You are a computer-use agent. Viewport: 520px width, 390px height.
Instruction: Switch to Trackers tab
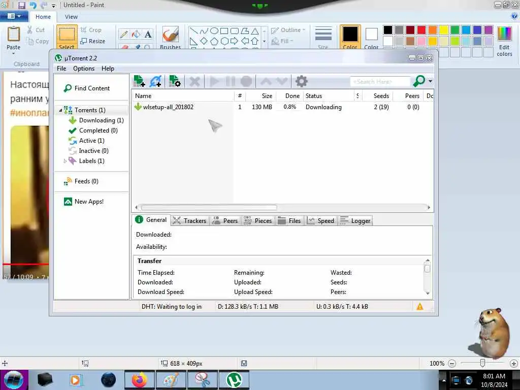point(189,220)
